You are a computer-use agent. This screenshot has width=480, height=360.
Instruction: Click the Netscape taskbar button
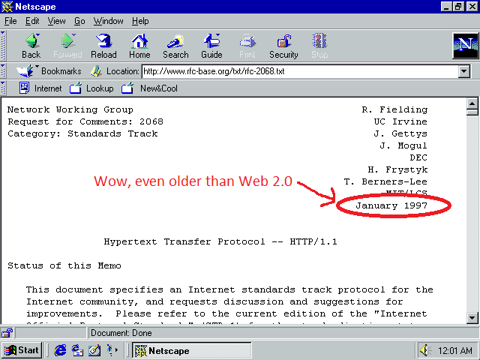point(192,350)
